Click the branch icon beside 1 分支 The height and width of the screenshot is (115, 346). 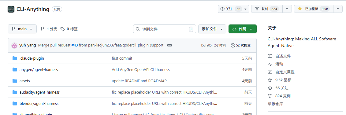(x=43, y=29)
